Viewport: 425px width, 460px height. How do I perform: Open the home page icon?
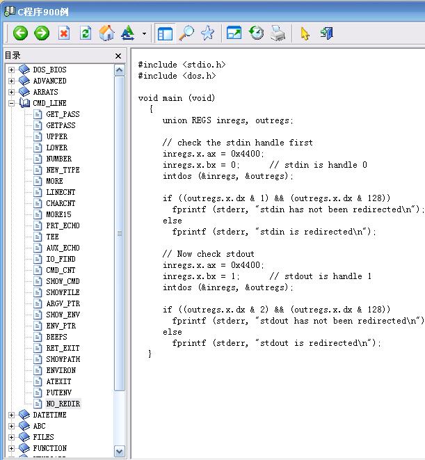[x=106, y=33]
